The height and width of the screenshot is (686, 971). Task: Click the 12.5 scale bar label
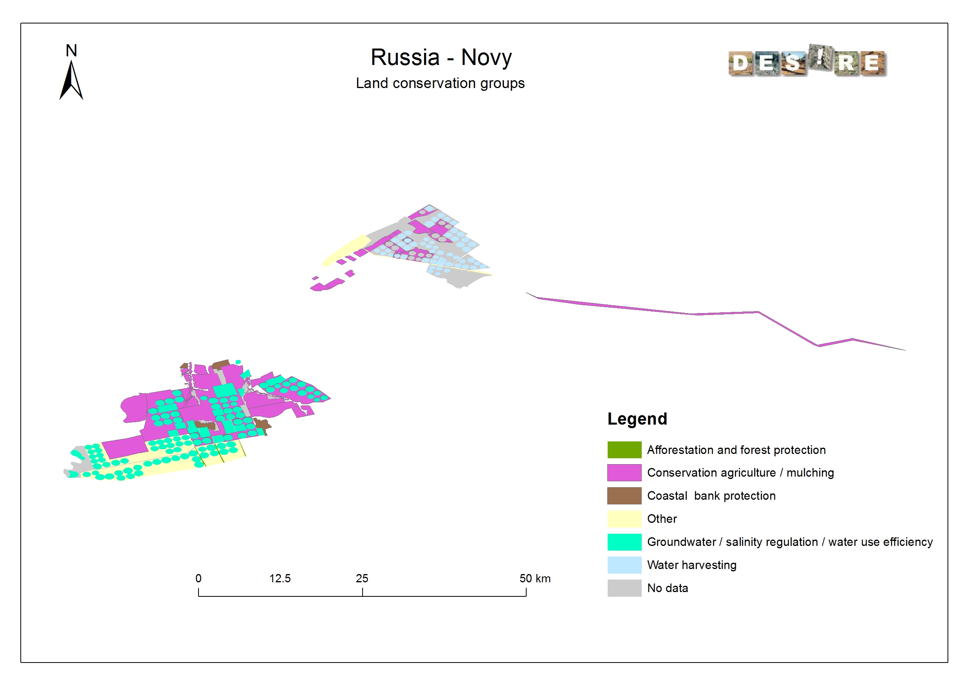pos(280,578)
